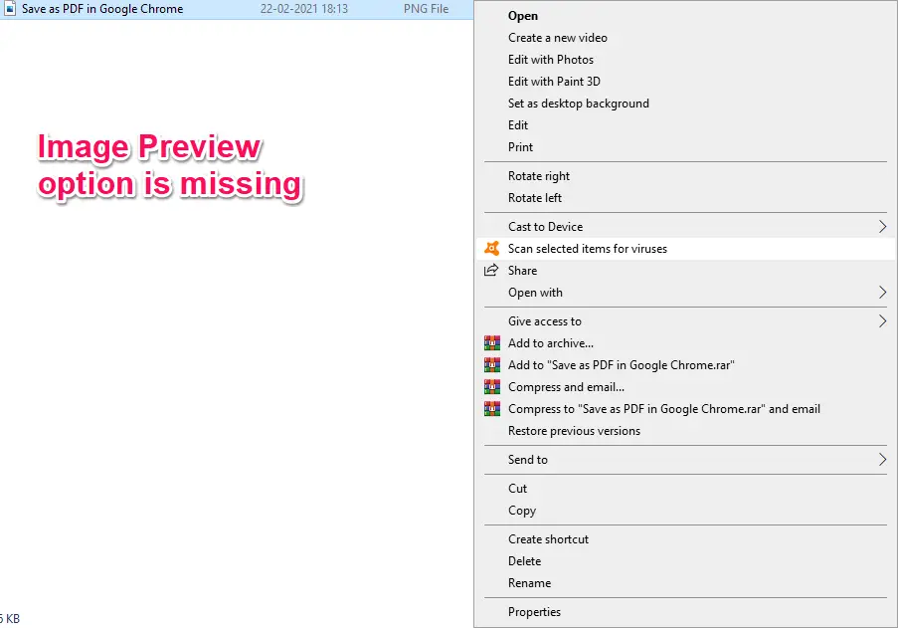Screen dimensions: 898x628
Task: Select file name Save as PDF in Google Chrome
Action: pos(102,9)
